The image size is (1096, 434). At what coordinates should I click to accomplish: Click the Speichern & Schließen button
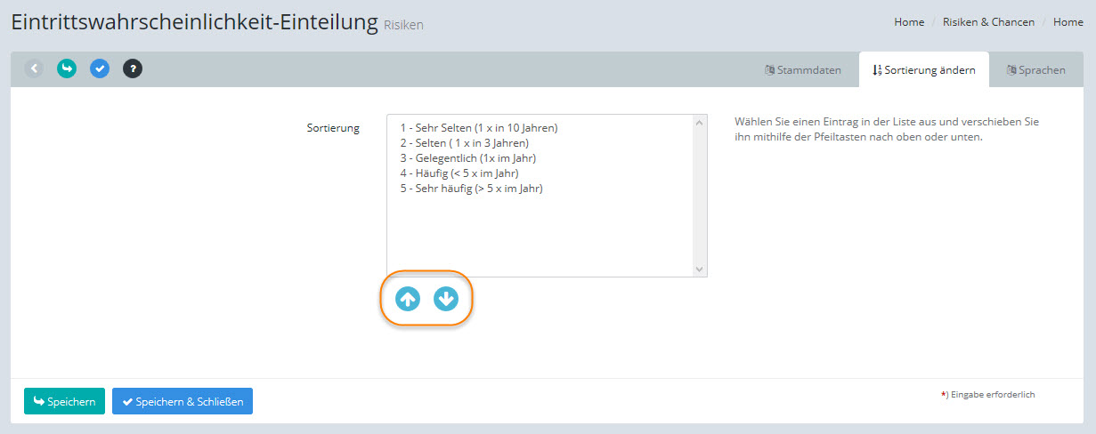[x=183, y=401]
